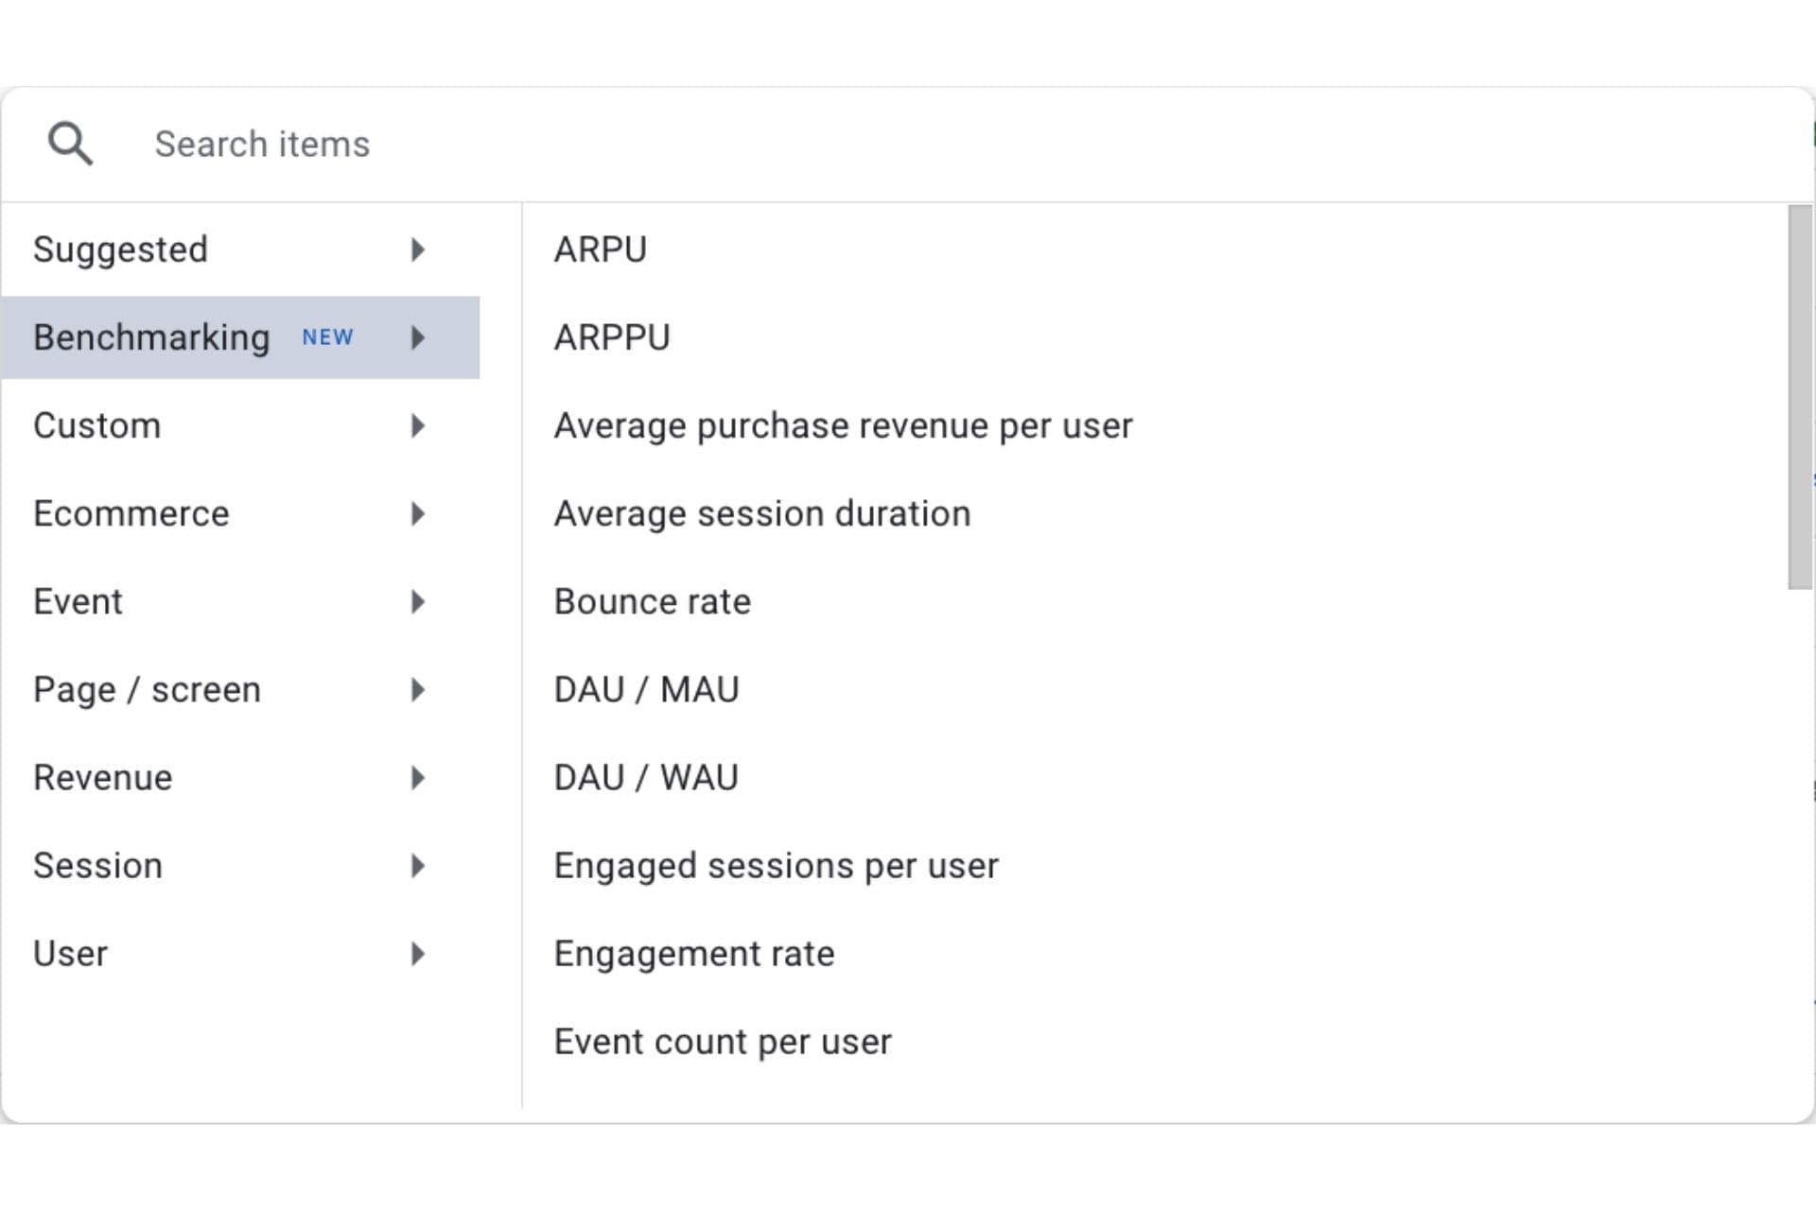
Task: Expand the Event category arrow
Action: tap(417, 601)
